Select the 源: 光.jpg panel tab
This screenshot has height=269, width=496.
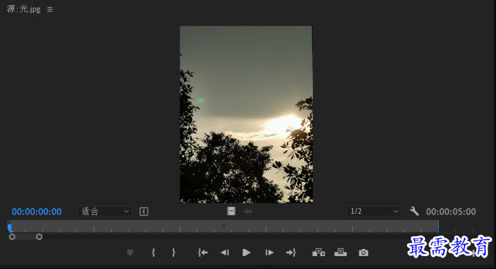[24, 9]
